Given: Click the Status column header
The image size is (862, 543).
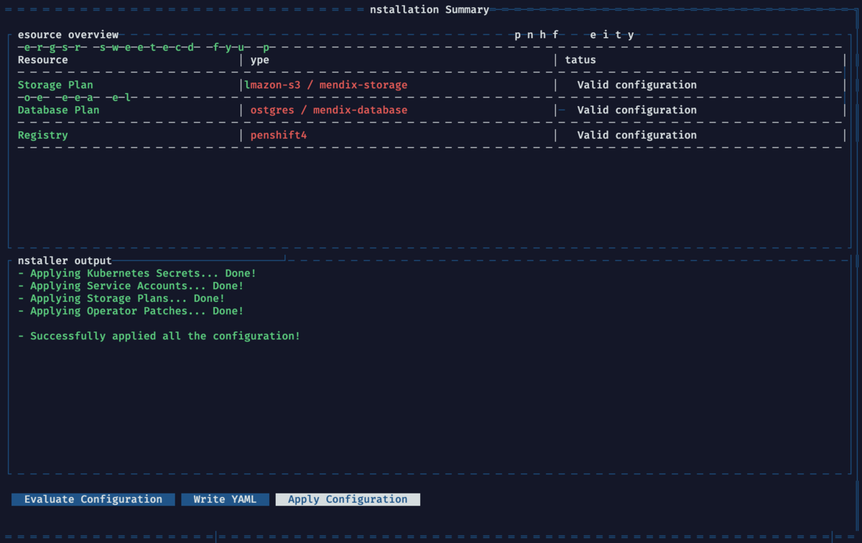Looking at the screenshot, I should (x=580, y=60).
